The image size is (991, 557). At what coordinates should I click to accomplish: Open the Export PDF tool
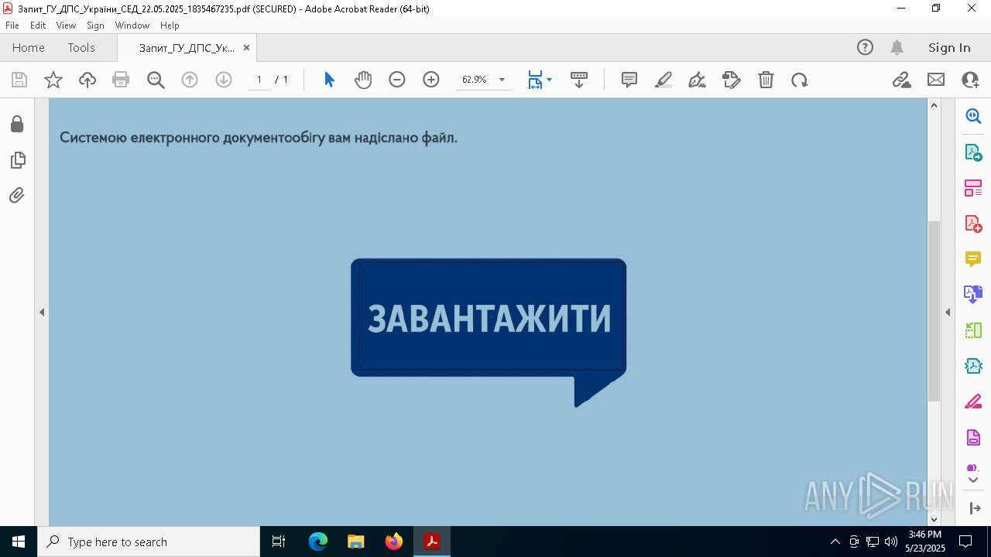[973, 152]
